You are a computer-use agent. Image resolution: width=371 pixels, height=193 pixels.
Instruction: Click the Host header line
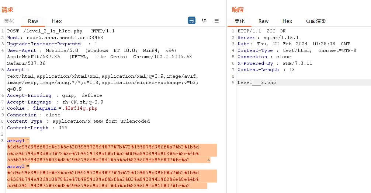pos(55,38)
